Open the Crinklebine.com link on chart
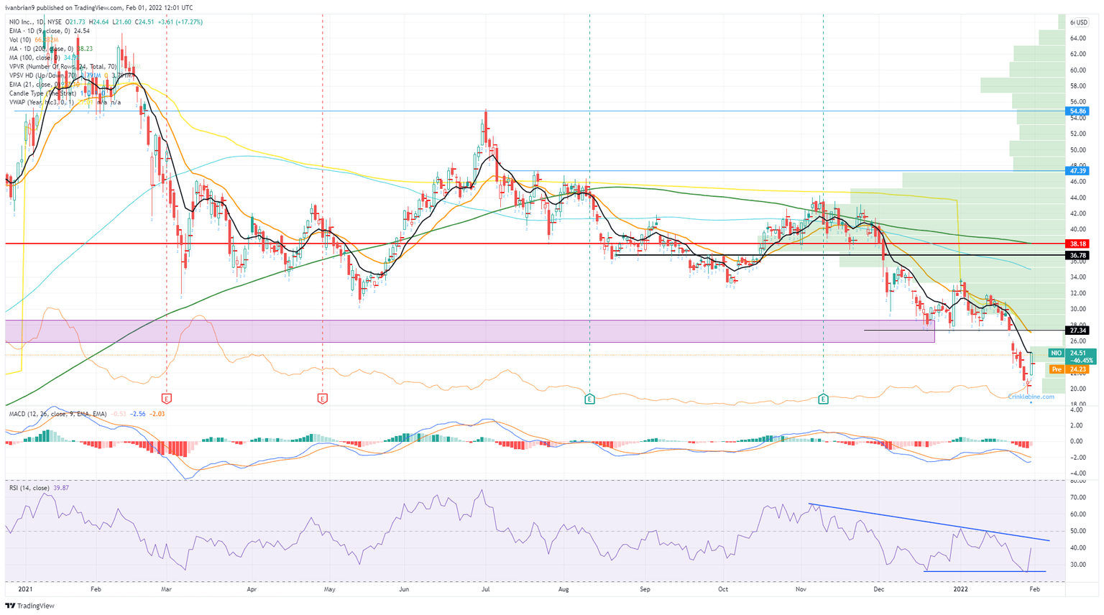Screen dimensions: 1104x615 point(1031,397)
